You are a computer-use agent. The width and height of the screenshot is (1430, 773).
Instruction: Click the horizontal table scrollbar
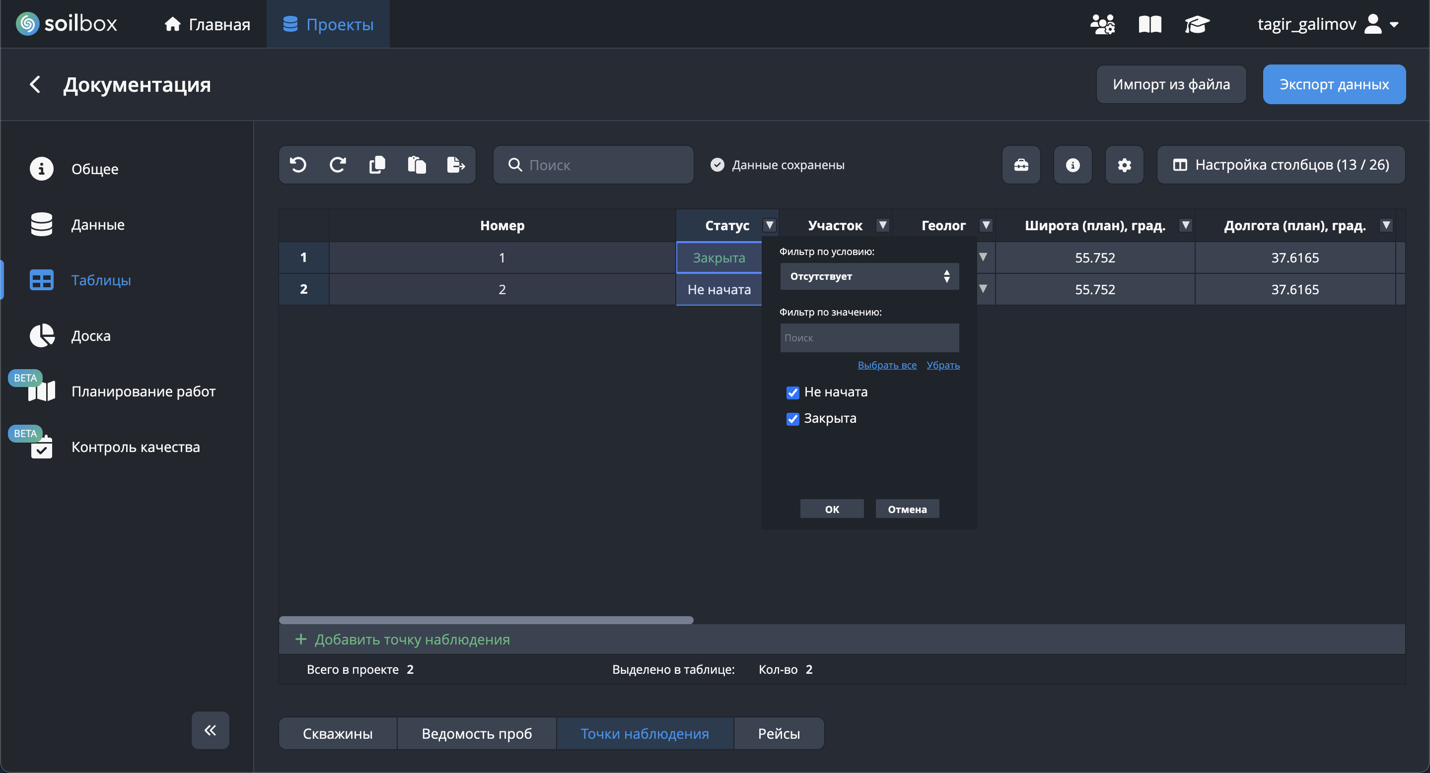coord(486,619)
